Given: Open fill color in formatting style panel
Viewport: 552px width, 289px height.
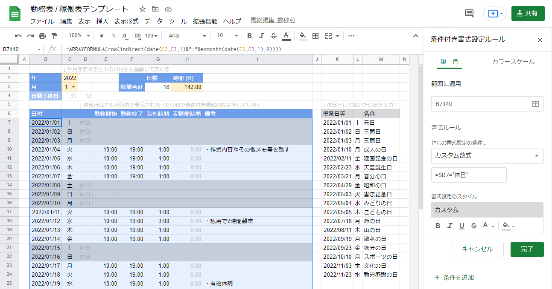Looking at the screenshot, I should click(508, 226).
